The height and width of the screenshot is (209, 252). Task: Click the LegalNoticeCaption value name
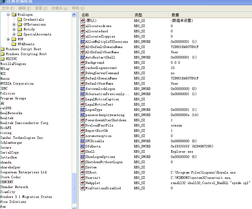point(102,99)
